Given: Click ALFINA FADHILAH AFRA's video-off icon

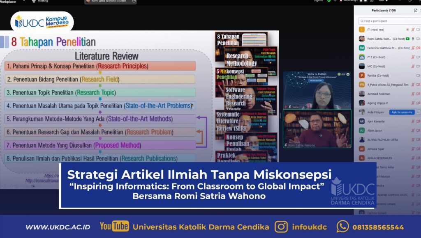Looking at the screenshot, I should click(x=418, y=140).
